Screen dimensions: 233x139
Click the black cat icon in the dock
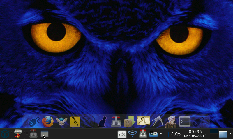click(x=103, y=122)
